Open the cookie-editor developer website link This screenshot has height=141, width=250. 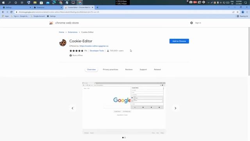pyautogui.click(x=94, y=46)
